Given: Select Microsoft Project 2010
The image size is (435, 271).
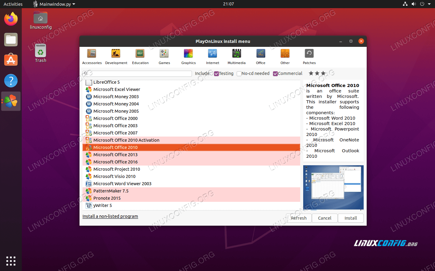Looking at the screenshot, I should click(x=191, y=169).
